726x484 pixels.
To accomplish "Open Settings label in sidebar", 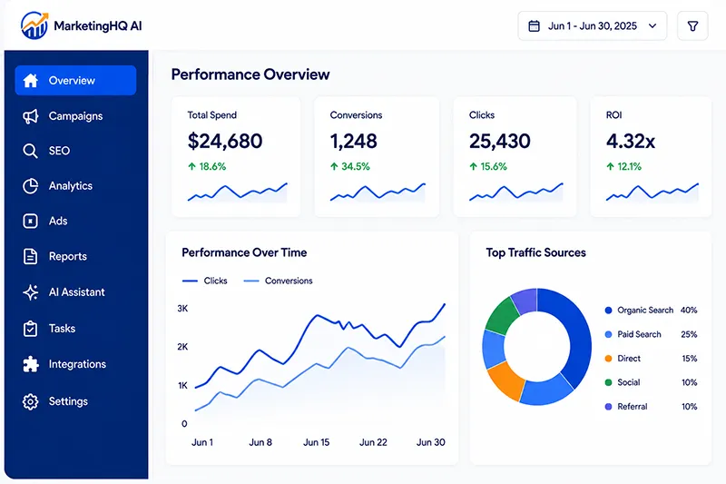I will point(68,401).
